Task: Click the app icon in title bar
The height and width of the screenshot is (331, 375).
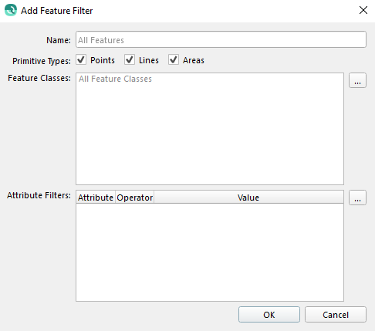Action: [x=11, y=10]
